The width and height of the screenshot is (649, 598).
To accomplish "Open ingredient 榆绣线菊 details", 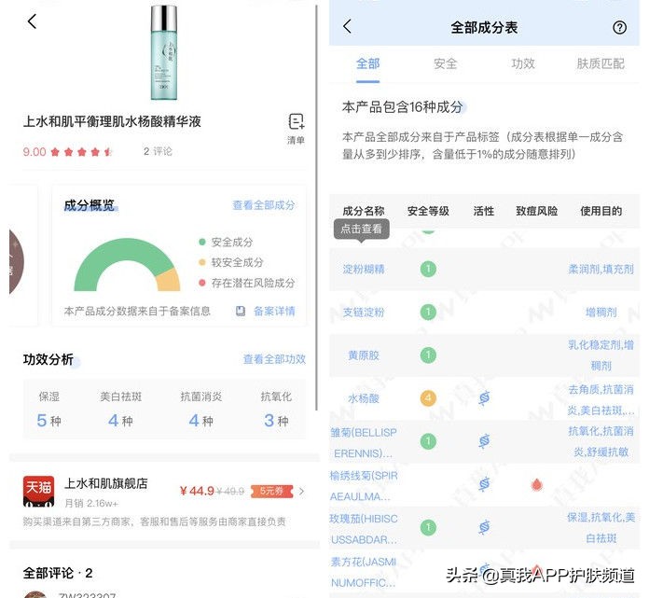I will (x=364, y=486).
